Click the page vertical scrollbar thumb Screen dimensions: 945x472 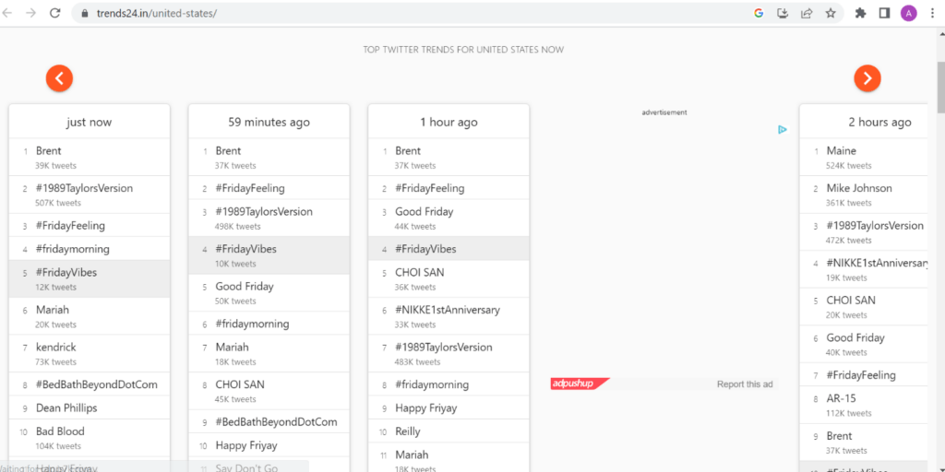[940, 88]
